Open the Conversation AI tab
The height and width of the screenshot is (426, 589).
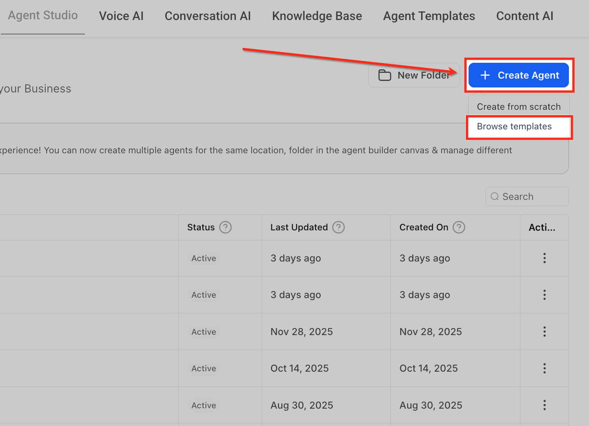click(208, 16)
